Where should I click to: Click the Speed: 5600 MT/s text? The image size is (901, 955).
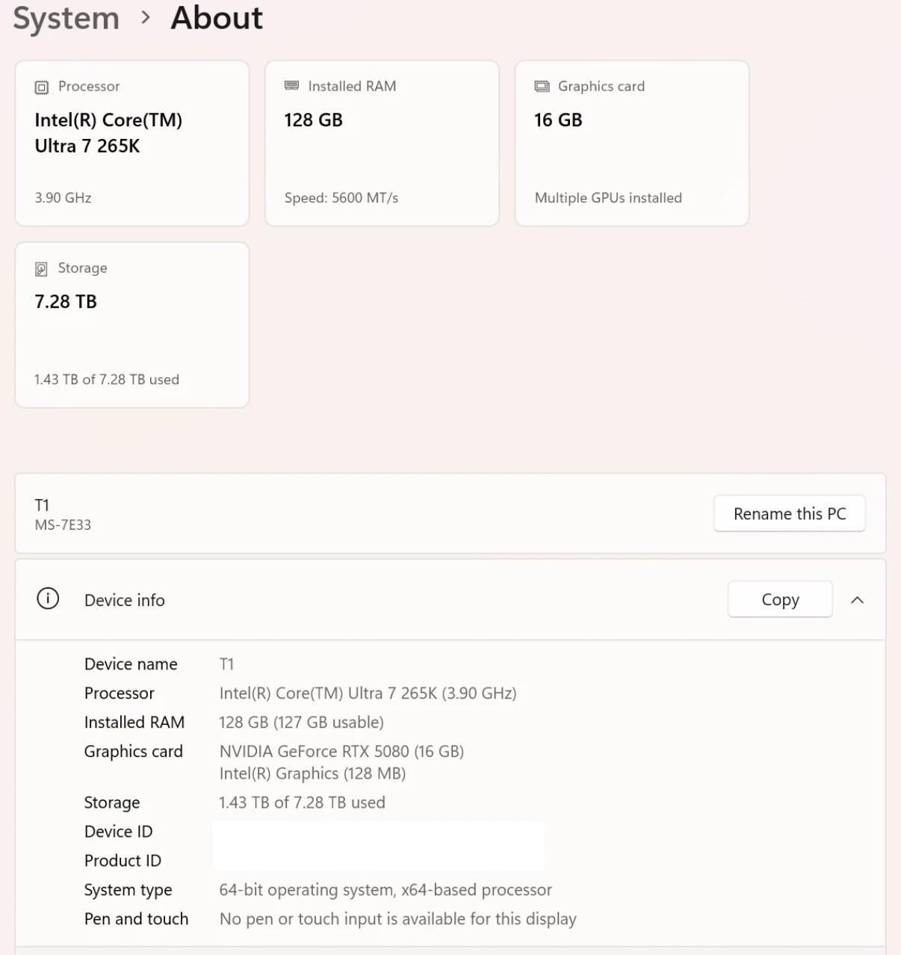(x=341, y=198)
